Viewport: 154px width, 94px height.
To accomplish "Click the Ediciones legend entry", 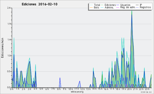I will coord(110,5).
